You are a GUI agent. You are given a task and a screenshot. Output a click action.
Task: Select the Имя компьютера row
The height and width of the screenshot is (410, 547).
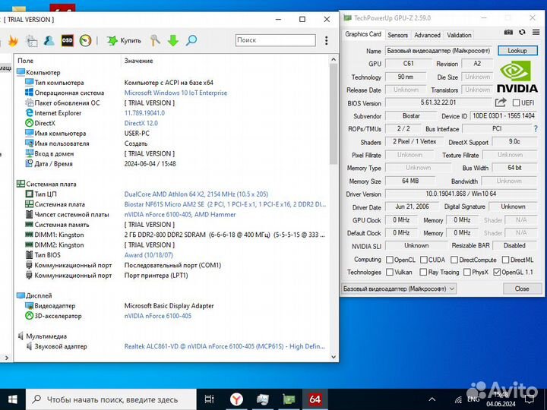[172, 133]
